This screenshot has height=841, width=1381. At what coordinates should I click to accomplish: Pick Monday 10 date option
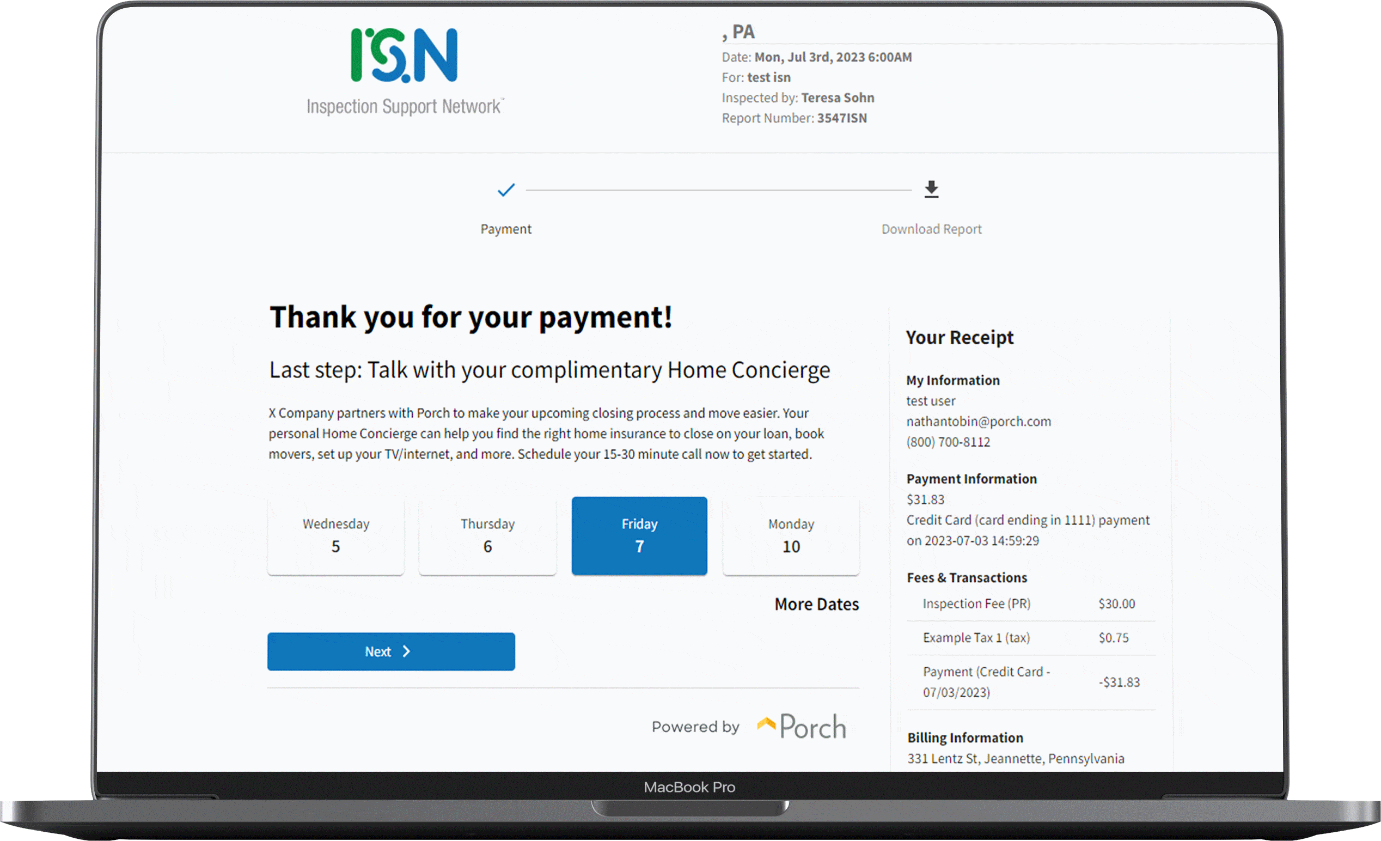pyautogui.click(x=791, y=535)
